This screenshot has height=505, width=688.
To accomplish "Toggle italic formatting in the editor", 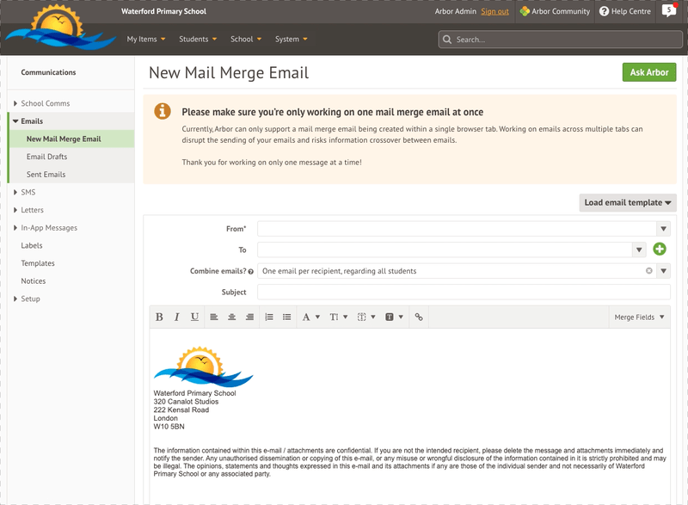I will 177,317.
